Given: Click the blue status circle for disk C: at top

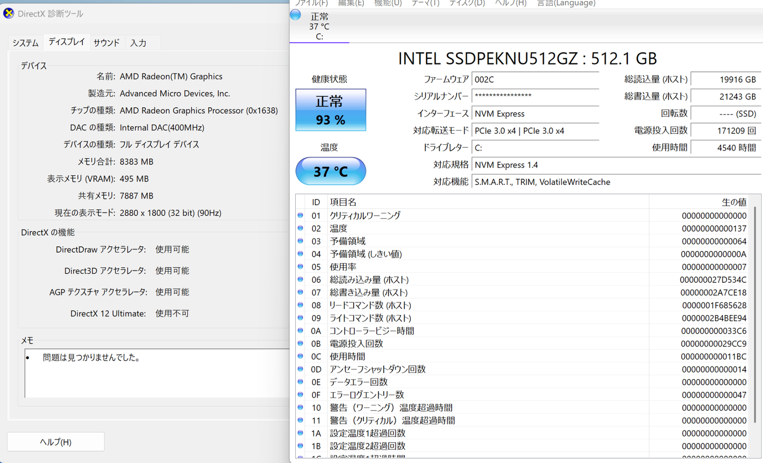Looking at the screenshot, I should (x=296, y=15).
